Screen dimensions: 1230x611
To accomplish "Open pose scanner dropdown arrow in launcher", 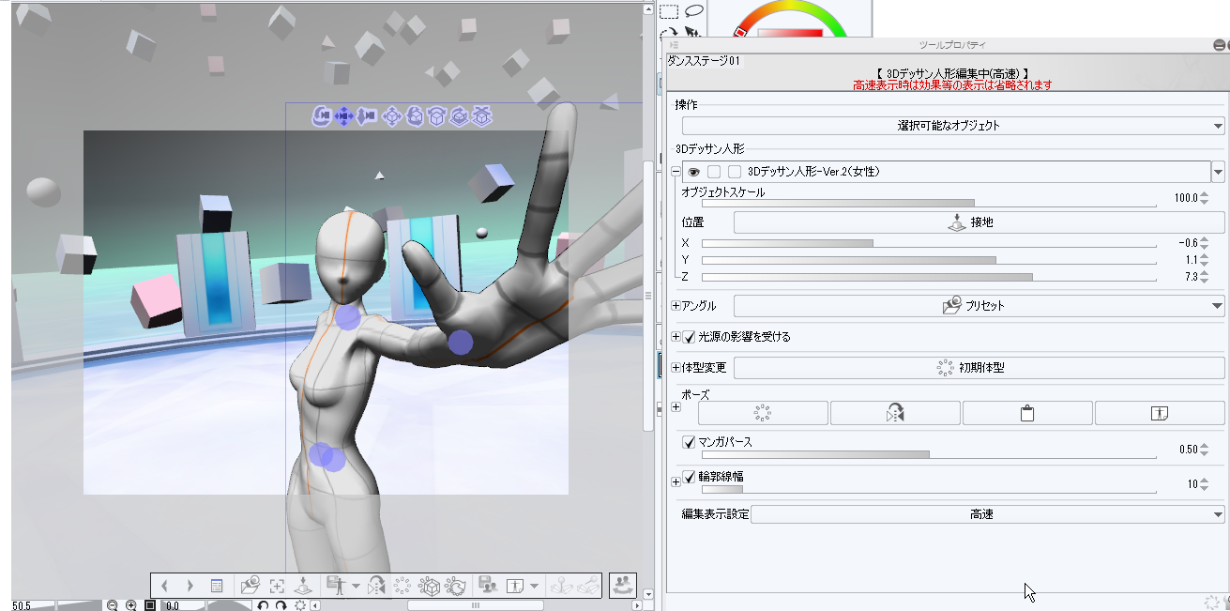I will click(534, 586).
